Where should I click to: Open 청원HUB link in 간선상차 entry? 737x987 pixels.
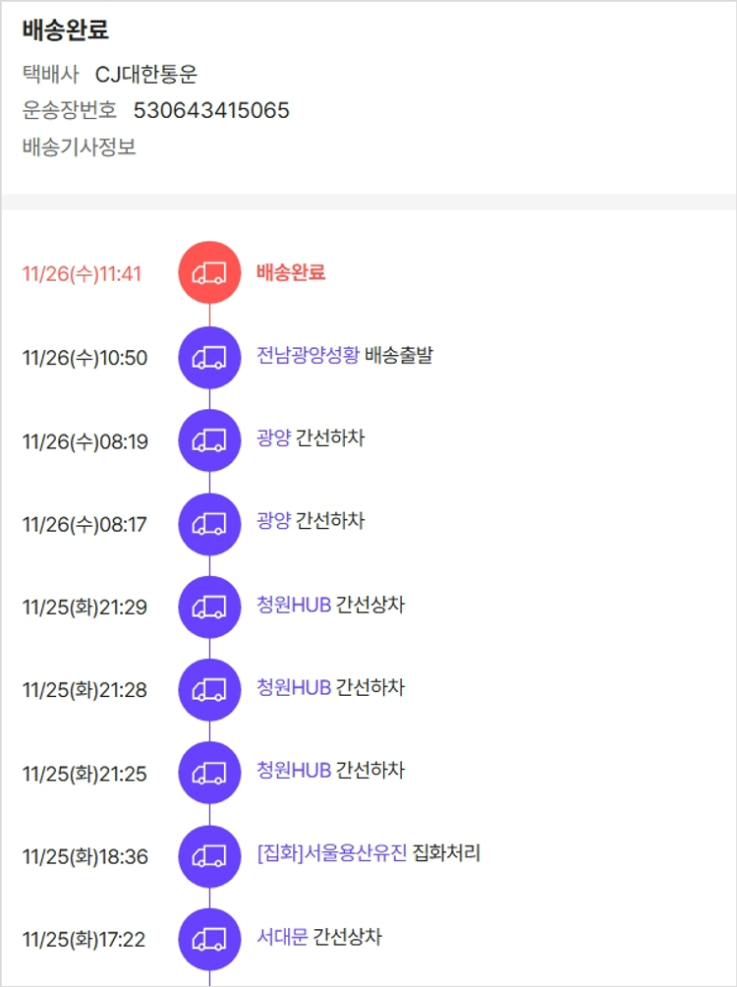(x=294, y=605)
